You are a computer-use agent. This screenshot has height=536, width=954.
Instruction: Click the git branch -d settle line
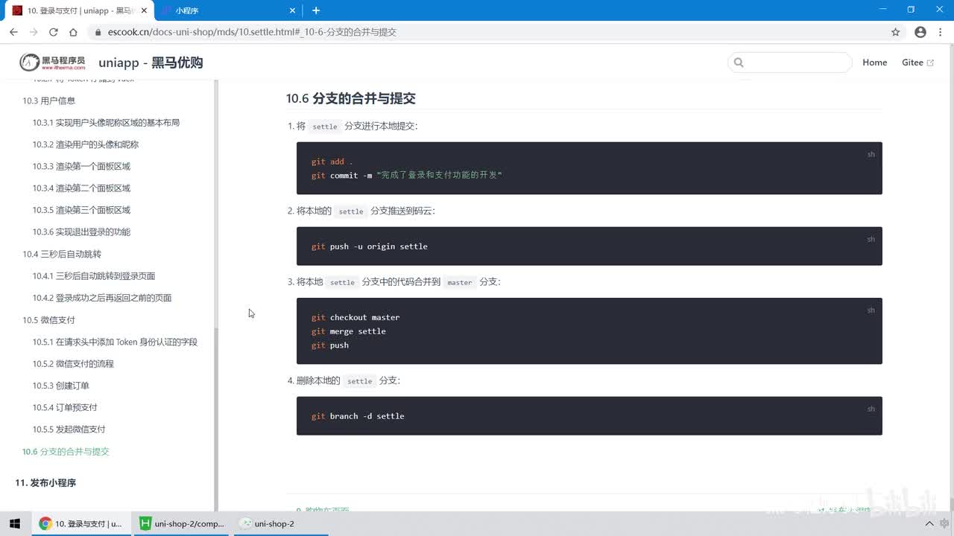click(358, 415)
